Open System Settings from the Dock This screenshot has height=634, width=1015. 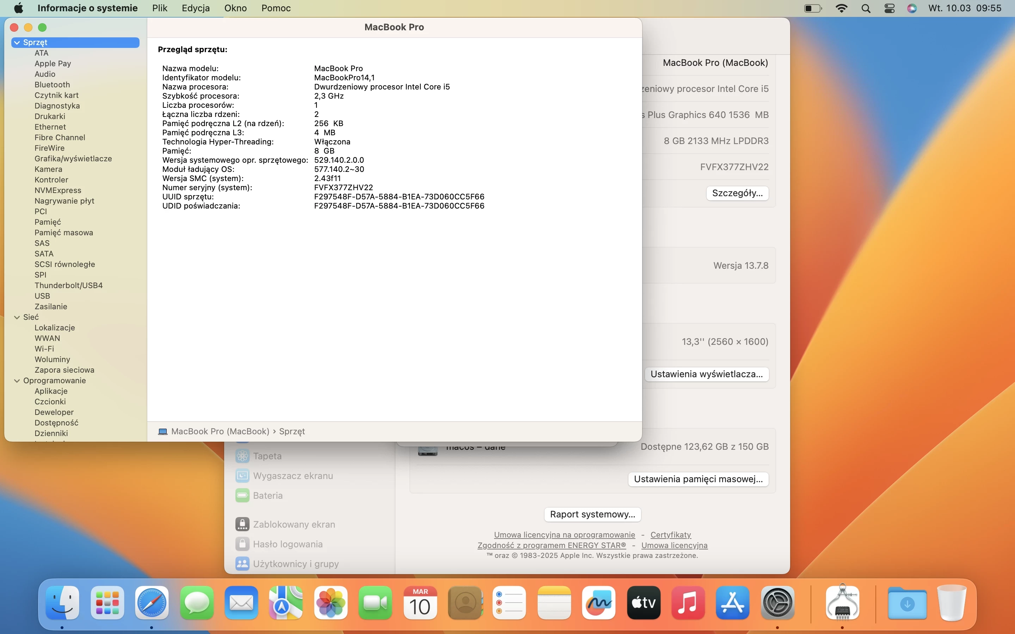click(777, 603)
